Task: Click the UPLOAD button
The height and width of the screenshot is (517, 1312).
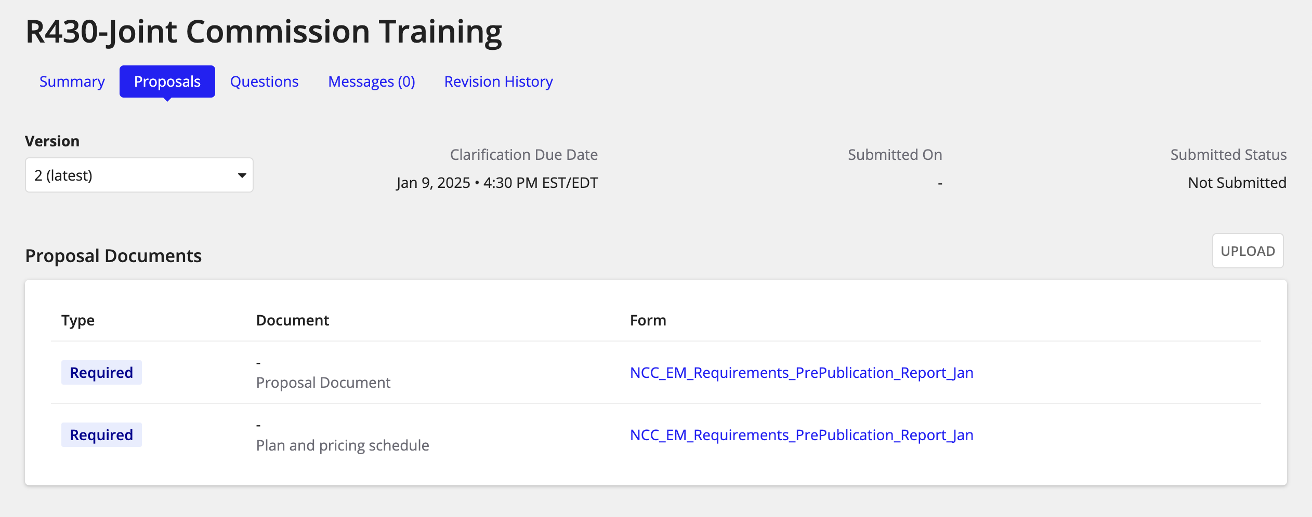Action: point(1247,251)
